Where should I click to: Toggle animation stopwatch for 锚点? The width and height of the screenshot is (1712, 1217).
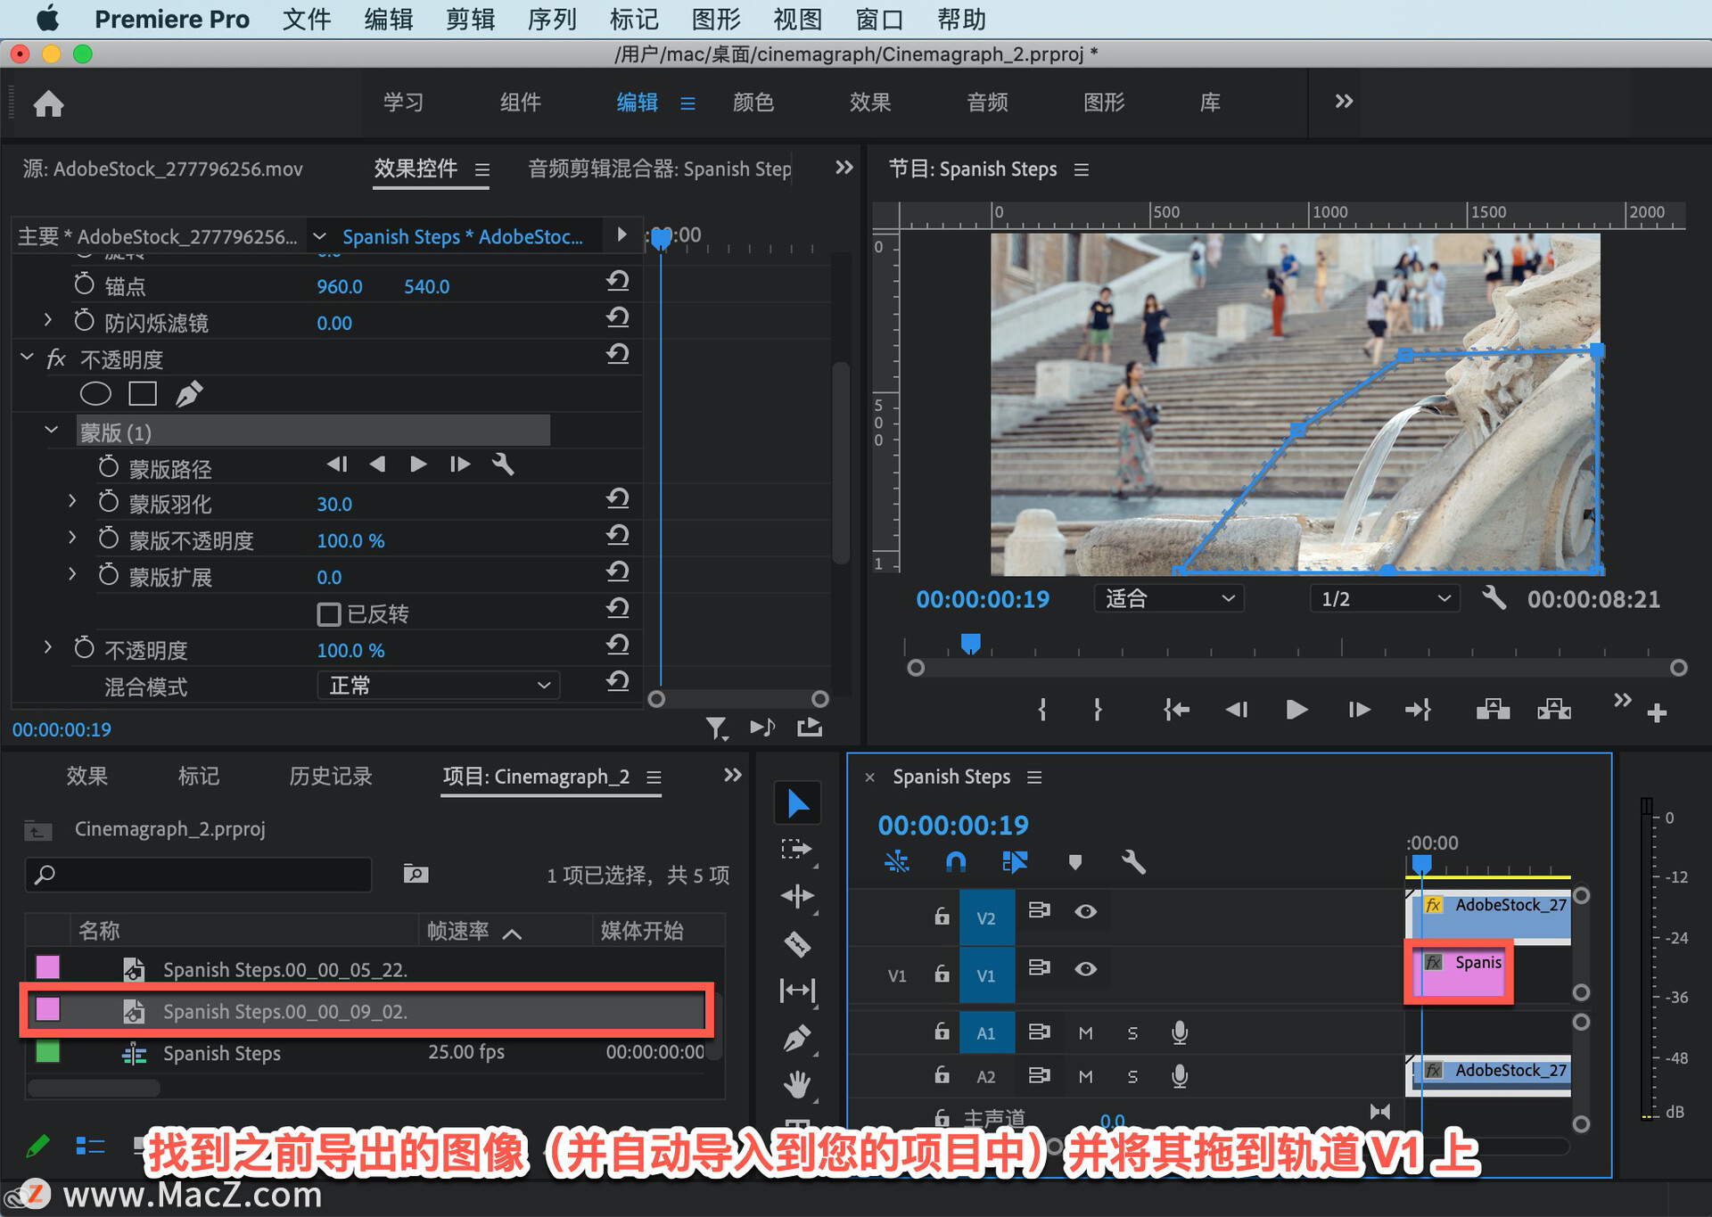tap(84, 284)
